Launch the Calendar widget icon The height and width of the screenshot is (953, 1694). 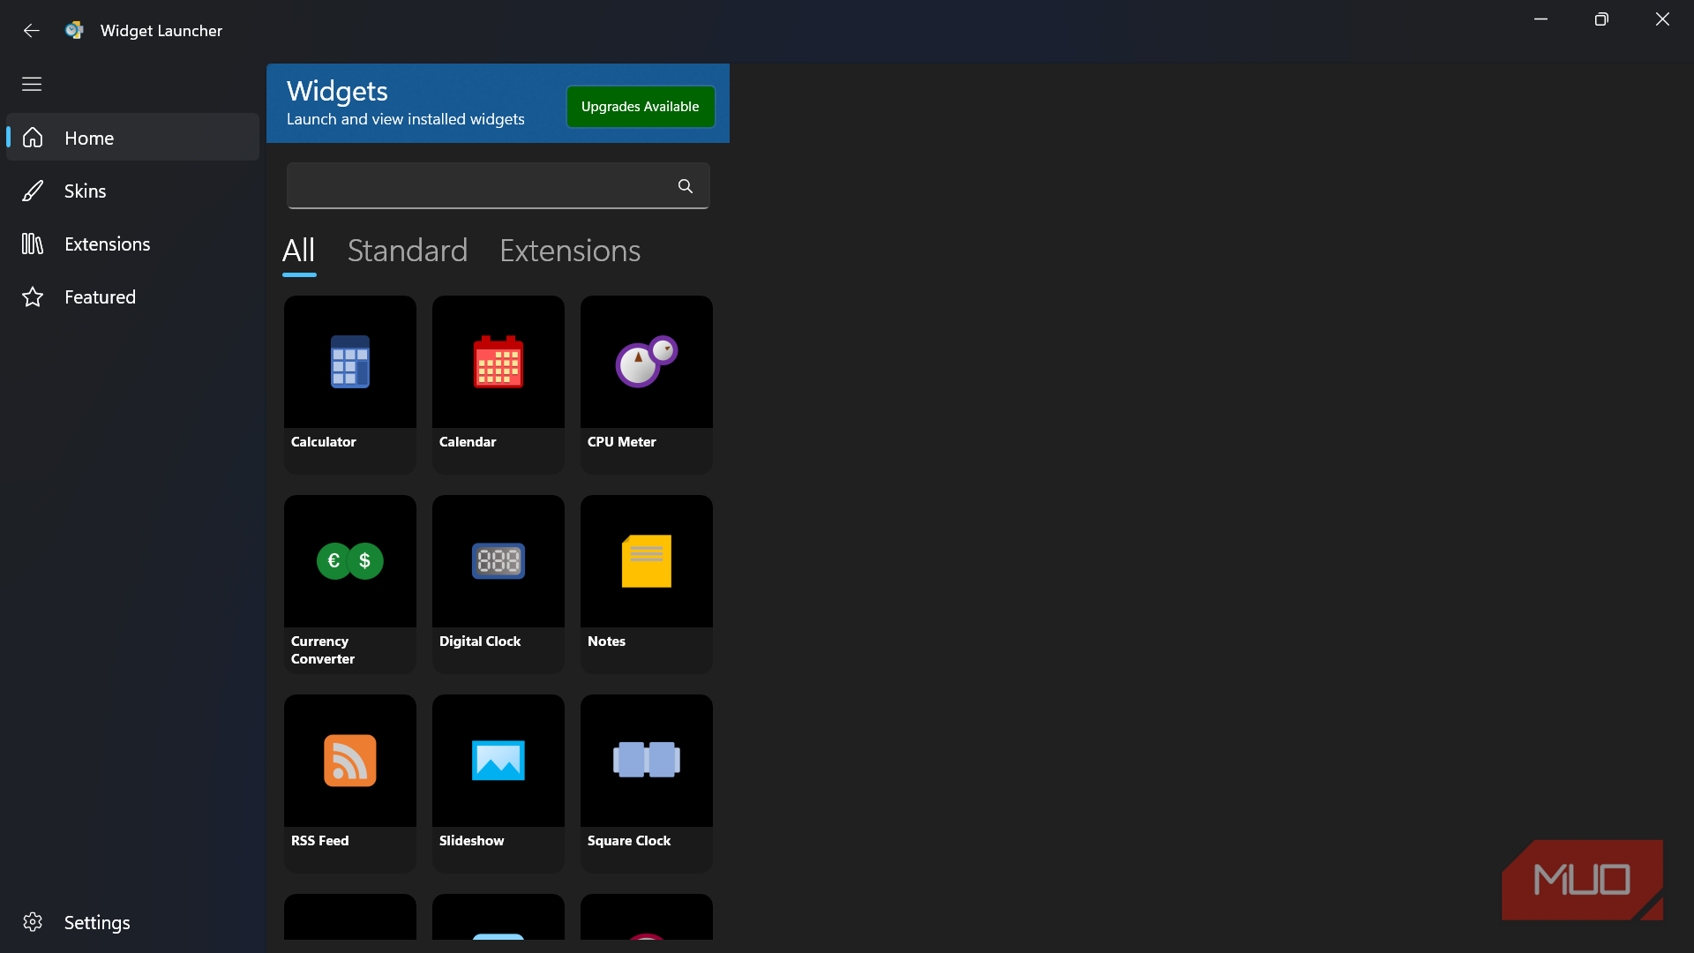tap(498, 362)
